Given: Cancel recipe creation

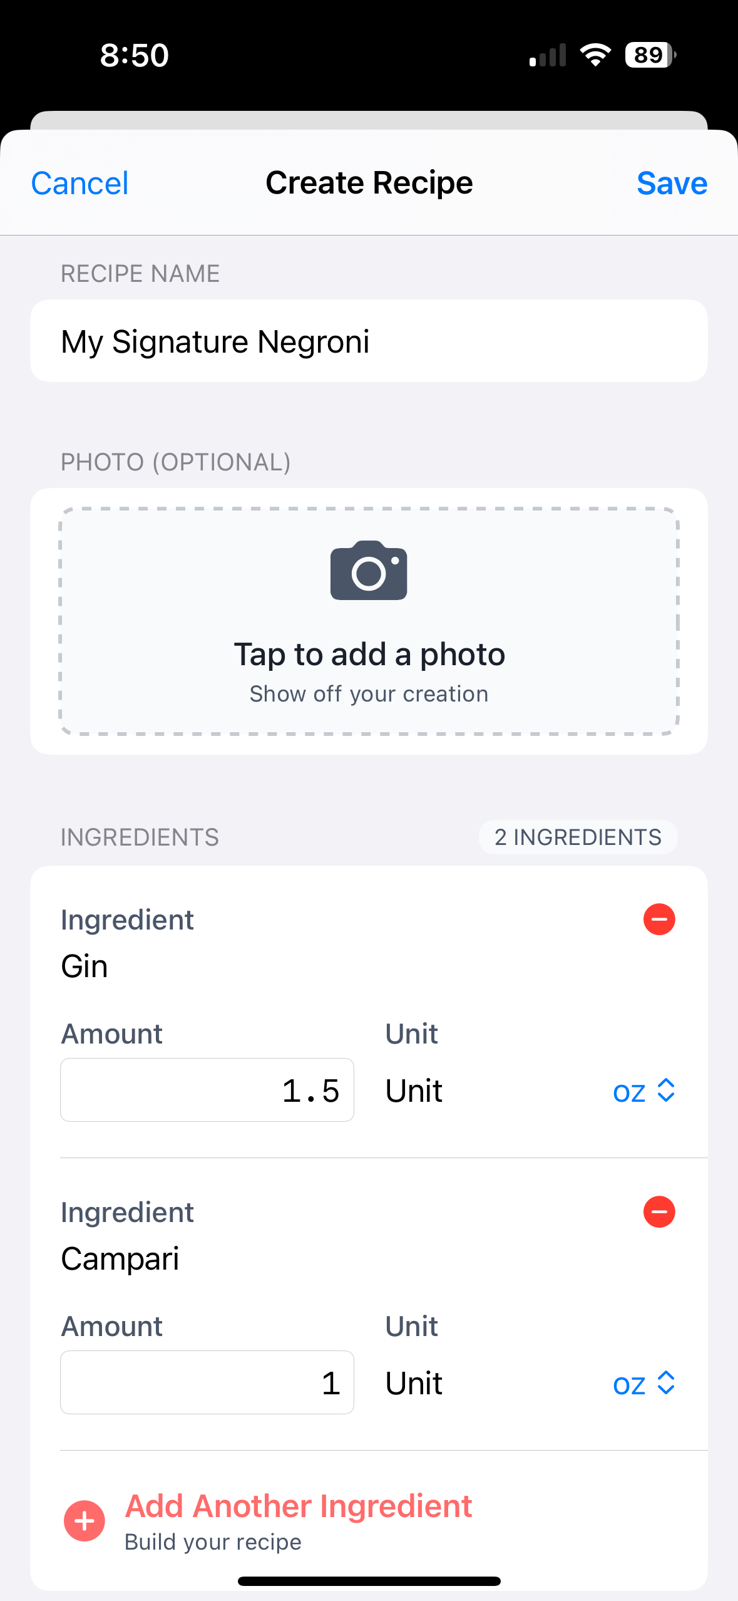Looking at the screenshot, I should (79, 184).
